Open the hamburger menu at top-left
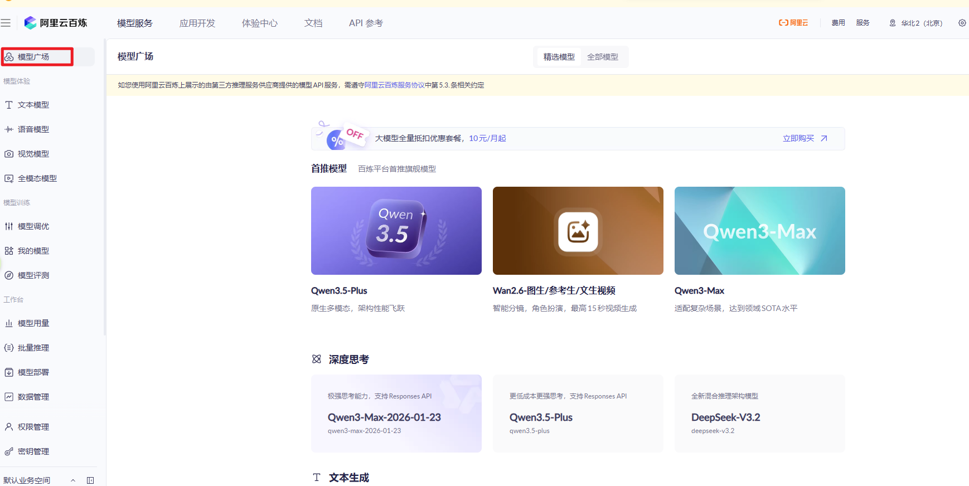 click(6, 23)
